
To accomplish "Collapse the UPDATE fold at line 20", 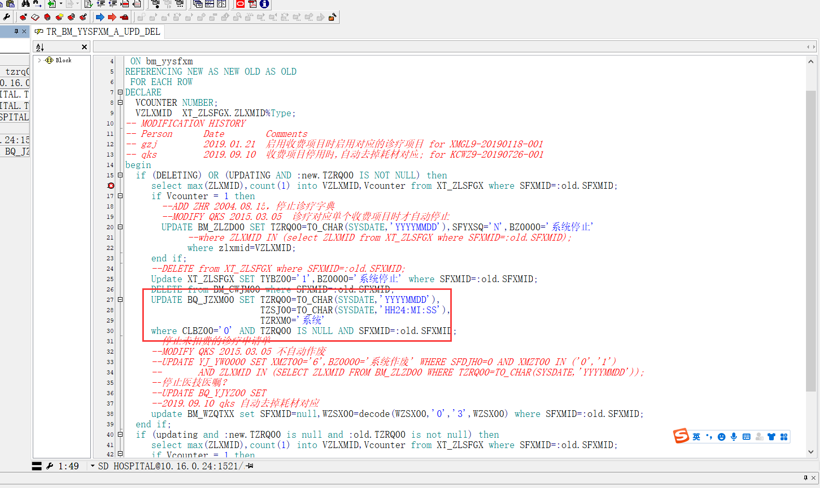I will click(120, 227).
